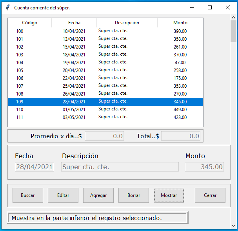
Task: Click the 270.00 amount cell
Action: 180,94
